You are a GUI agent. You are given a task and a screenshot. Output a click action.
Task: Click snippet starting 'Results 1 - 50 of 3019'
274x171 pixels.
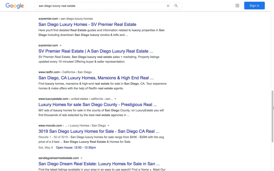click(101, 139)
